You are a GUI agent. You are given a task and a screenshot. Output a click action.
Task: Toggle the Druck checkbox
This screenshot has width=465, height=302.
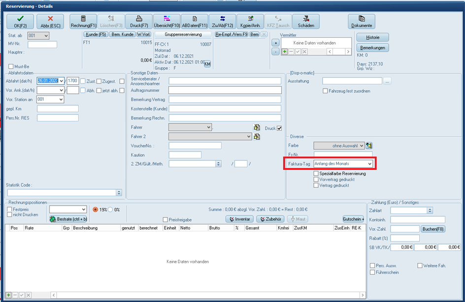[x=280, y=129]
